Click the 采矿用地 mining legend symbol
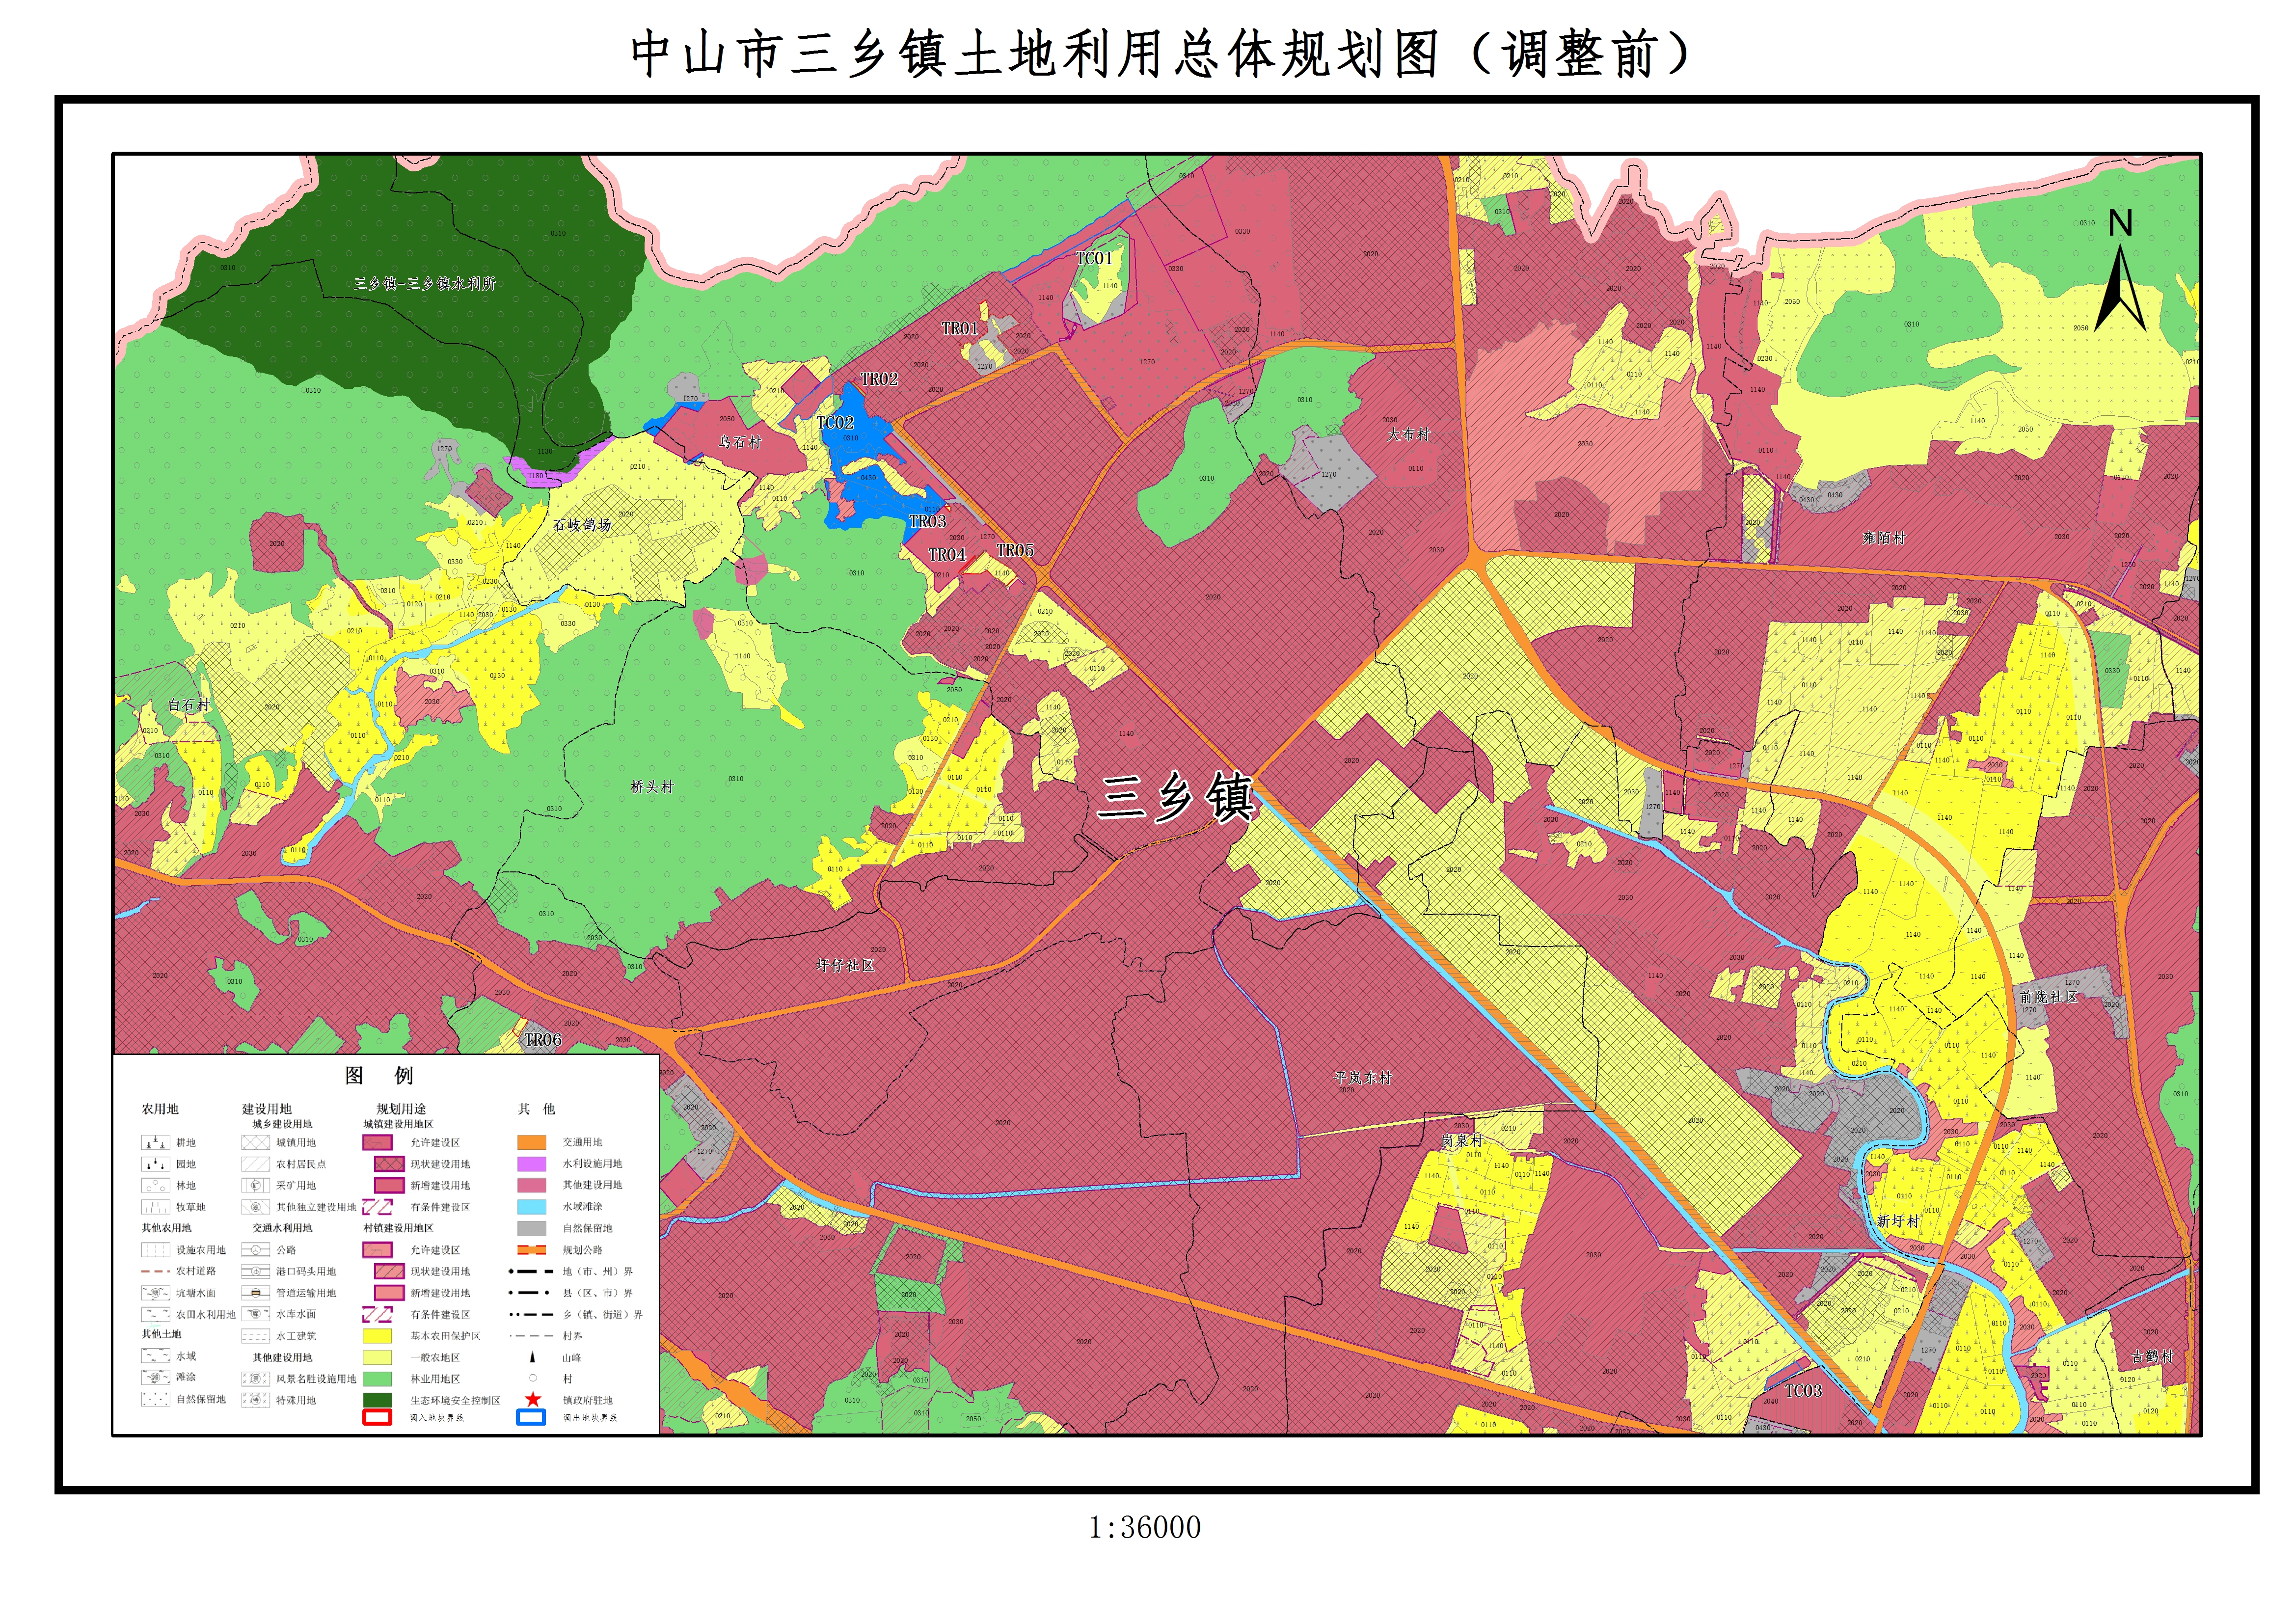The image size is (2295, 1624). coord(255,1185)
